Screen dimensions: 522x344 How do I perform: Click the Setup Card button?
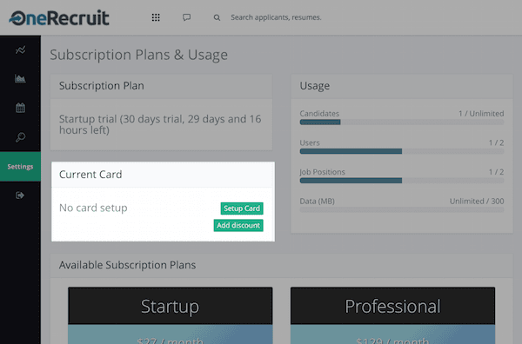242,208
